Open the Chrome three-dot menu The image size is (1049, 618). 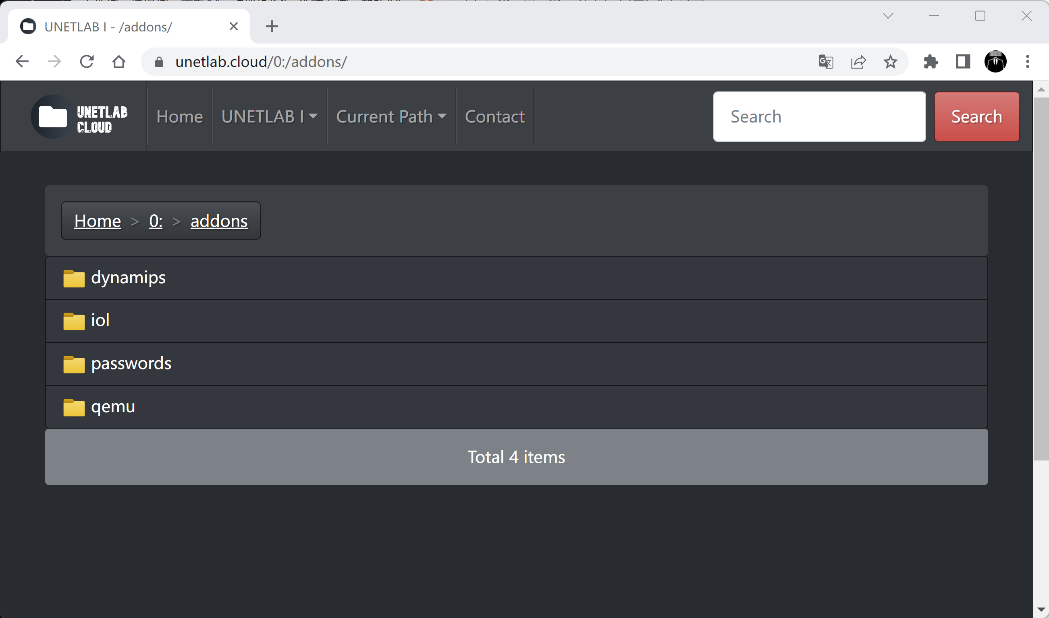click(1027, 62)
